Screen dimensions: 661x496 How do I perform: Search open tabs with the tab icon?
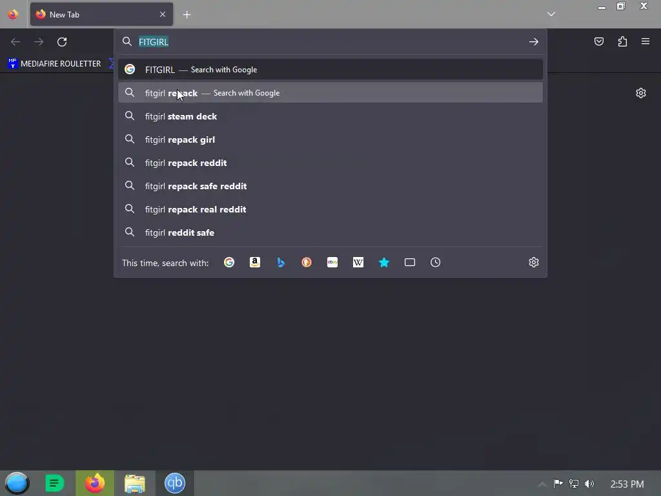tap(410, 262)
